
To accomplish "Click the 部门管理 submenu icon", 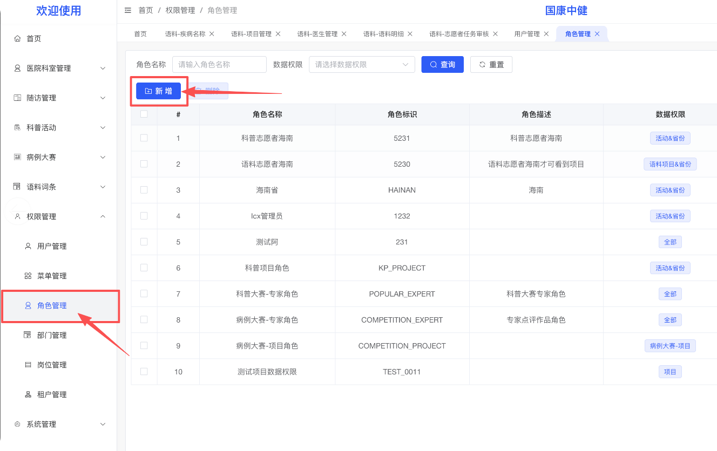I will pos(28,336).
